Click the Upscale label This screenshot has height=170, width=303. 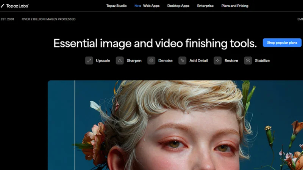point(103,61)
